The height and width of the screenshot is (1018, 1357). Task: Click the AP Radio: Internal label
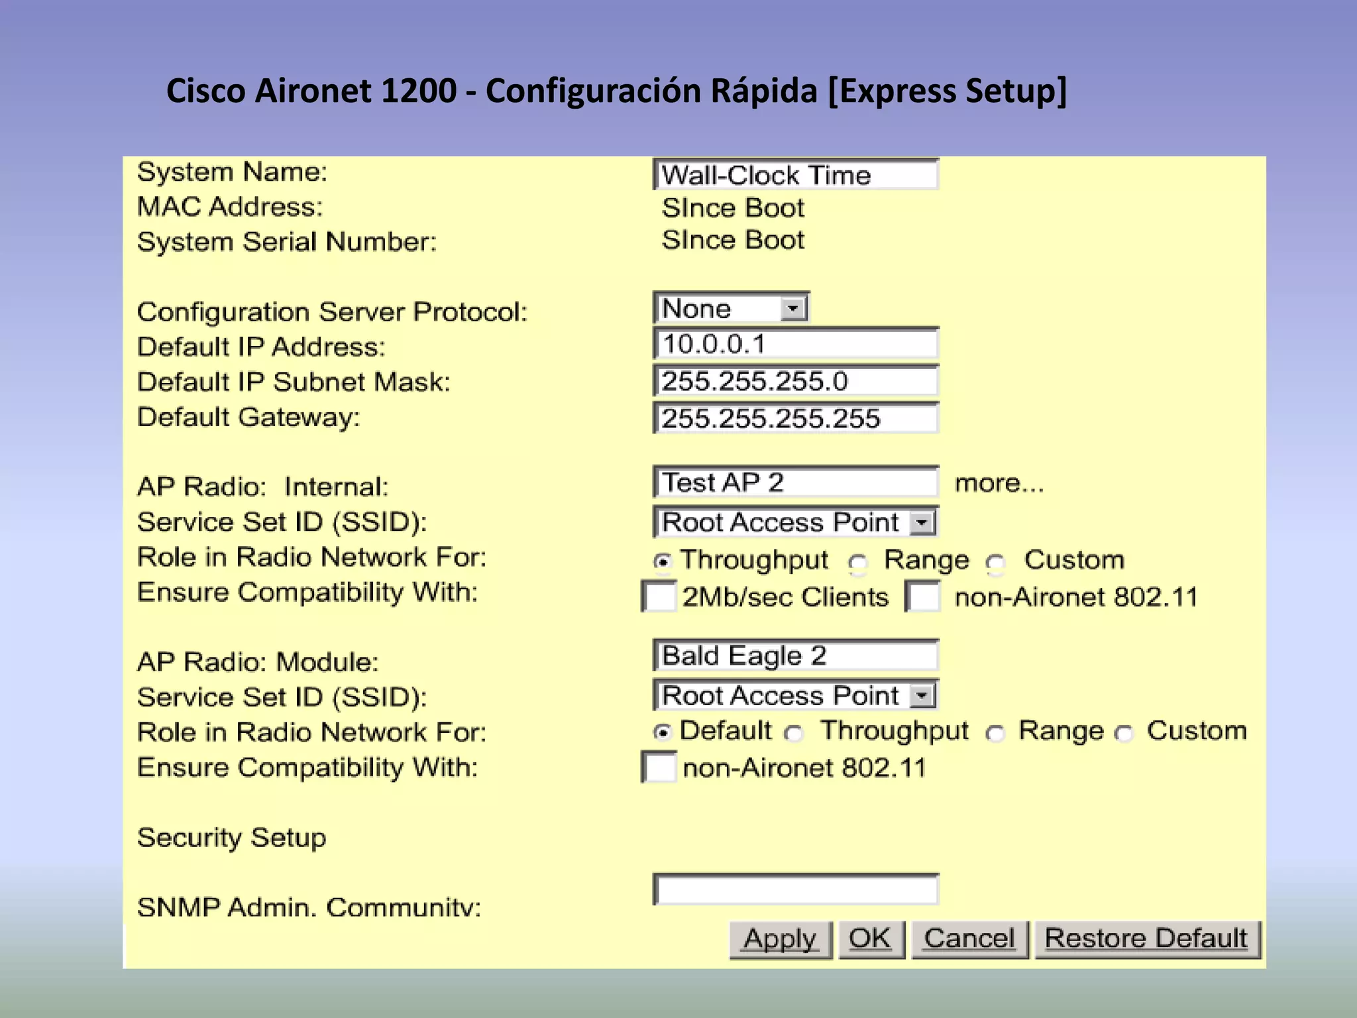coord(262,487)
